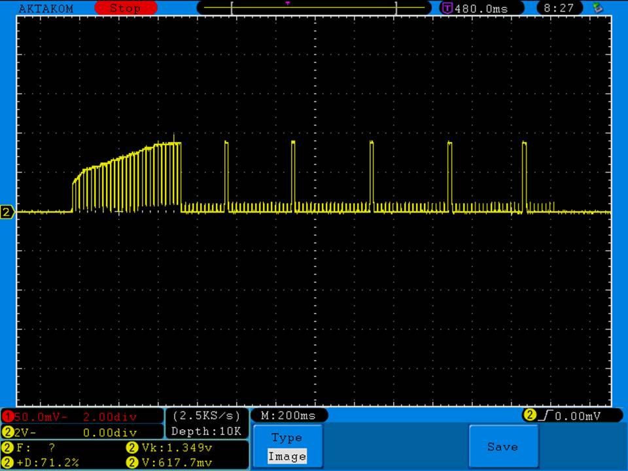The image size is (628, 471).
Task: Click the 8:27 clock display
Action: pos(559,9)
